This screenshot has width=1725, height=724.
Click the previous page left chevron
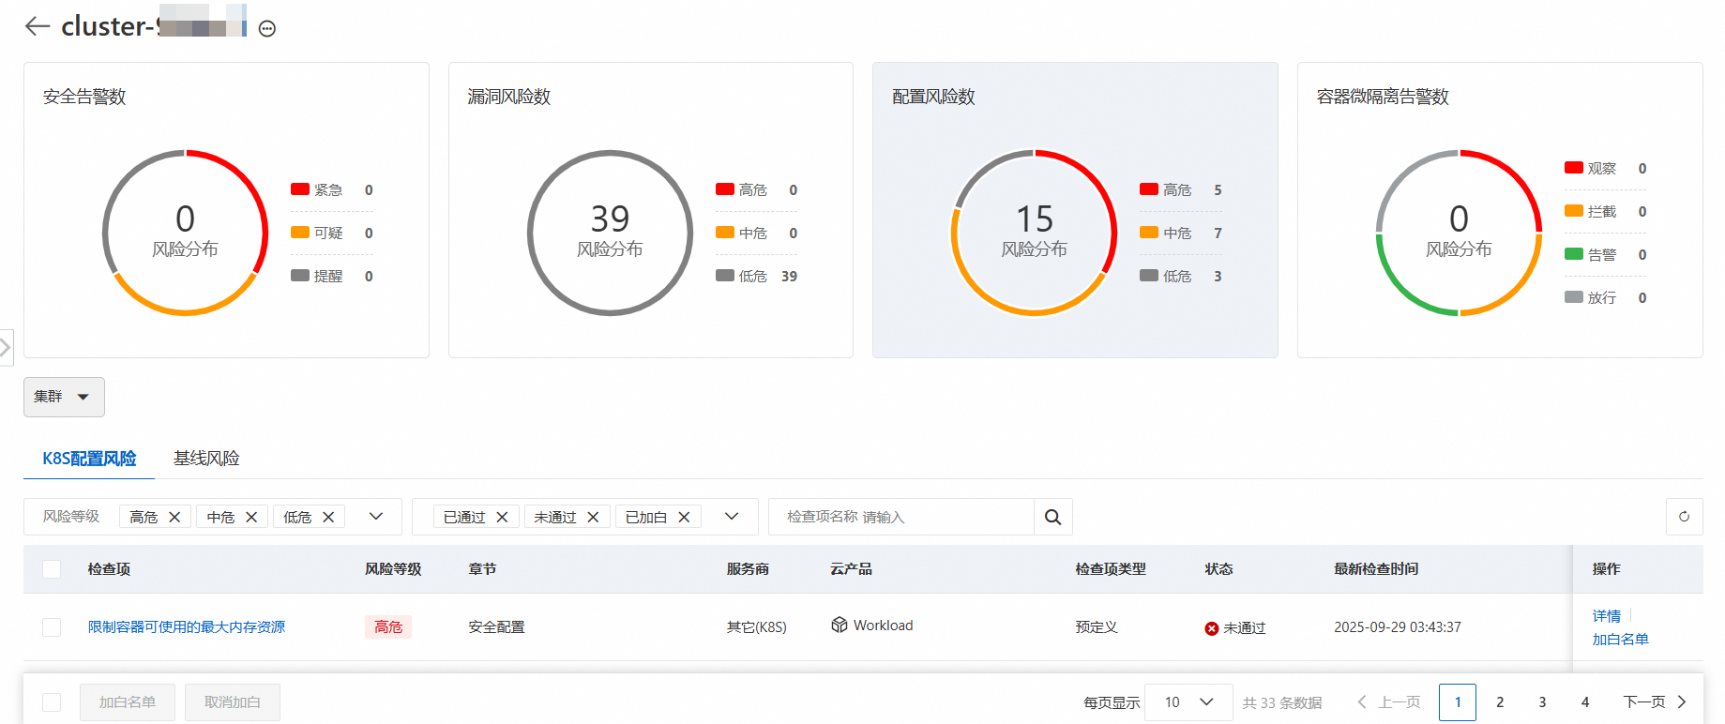pyautogui.click(x=1362, y=701)
